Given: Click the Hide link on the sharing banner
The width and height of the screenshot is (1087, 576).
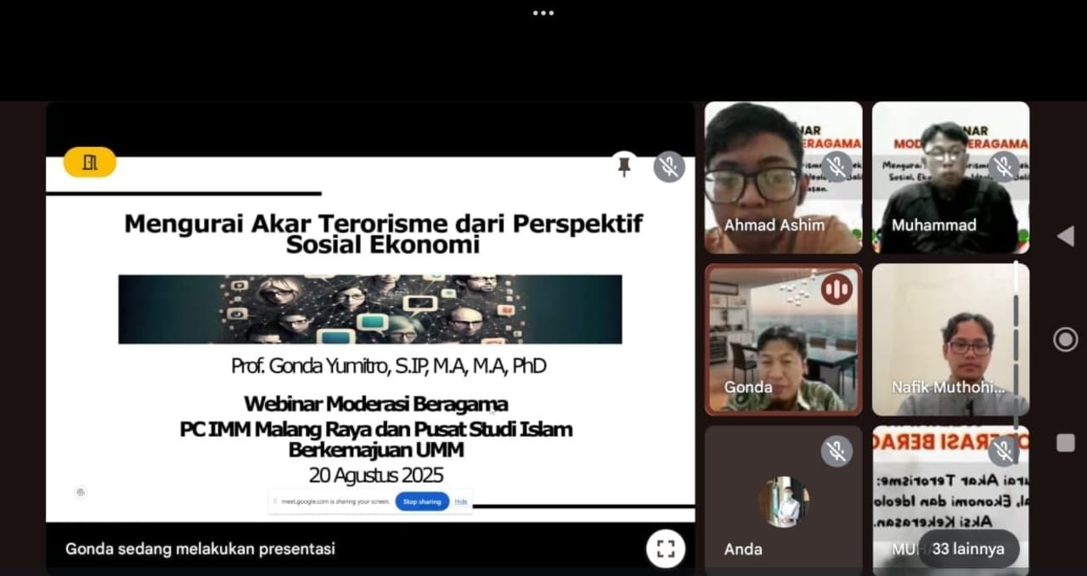Looking at the screenshot, I should pos(461,501).
